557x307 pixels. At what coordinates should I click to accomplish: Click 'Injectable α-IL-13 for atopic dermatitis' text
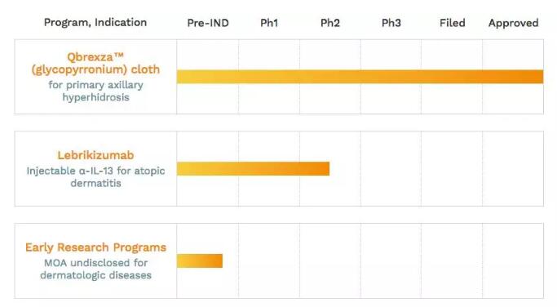95,177
